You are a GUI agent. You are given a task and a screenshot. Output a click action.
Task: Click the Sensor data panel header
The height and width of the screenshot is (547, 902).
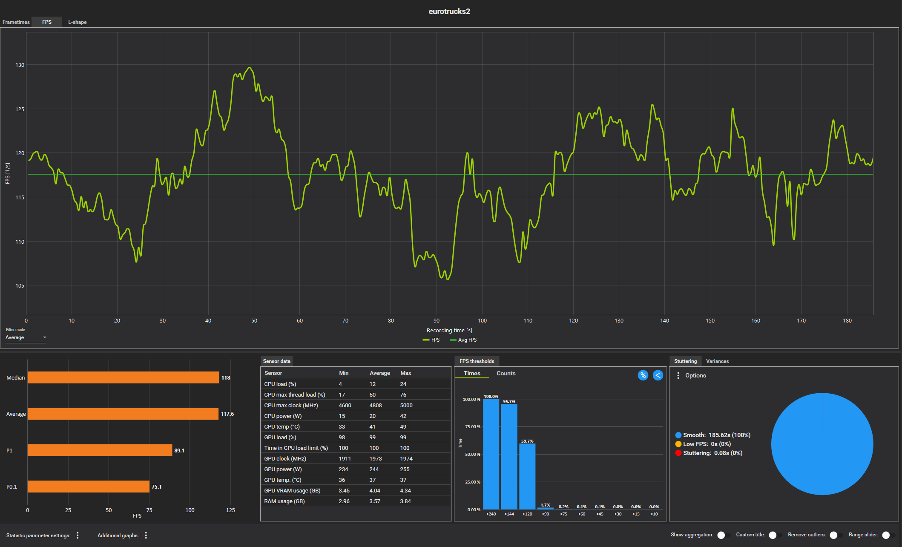coord(276,361)
